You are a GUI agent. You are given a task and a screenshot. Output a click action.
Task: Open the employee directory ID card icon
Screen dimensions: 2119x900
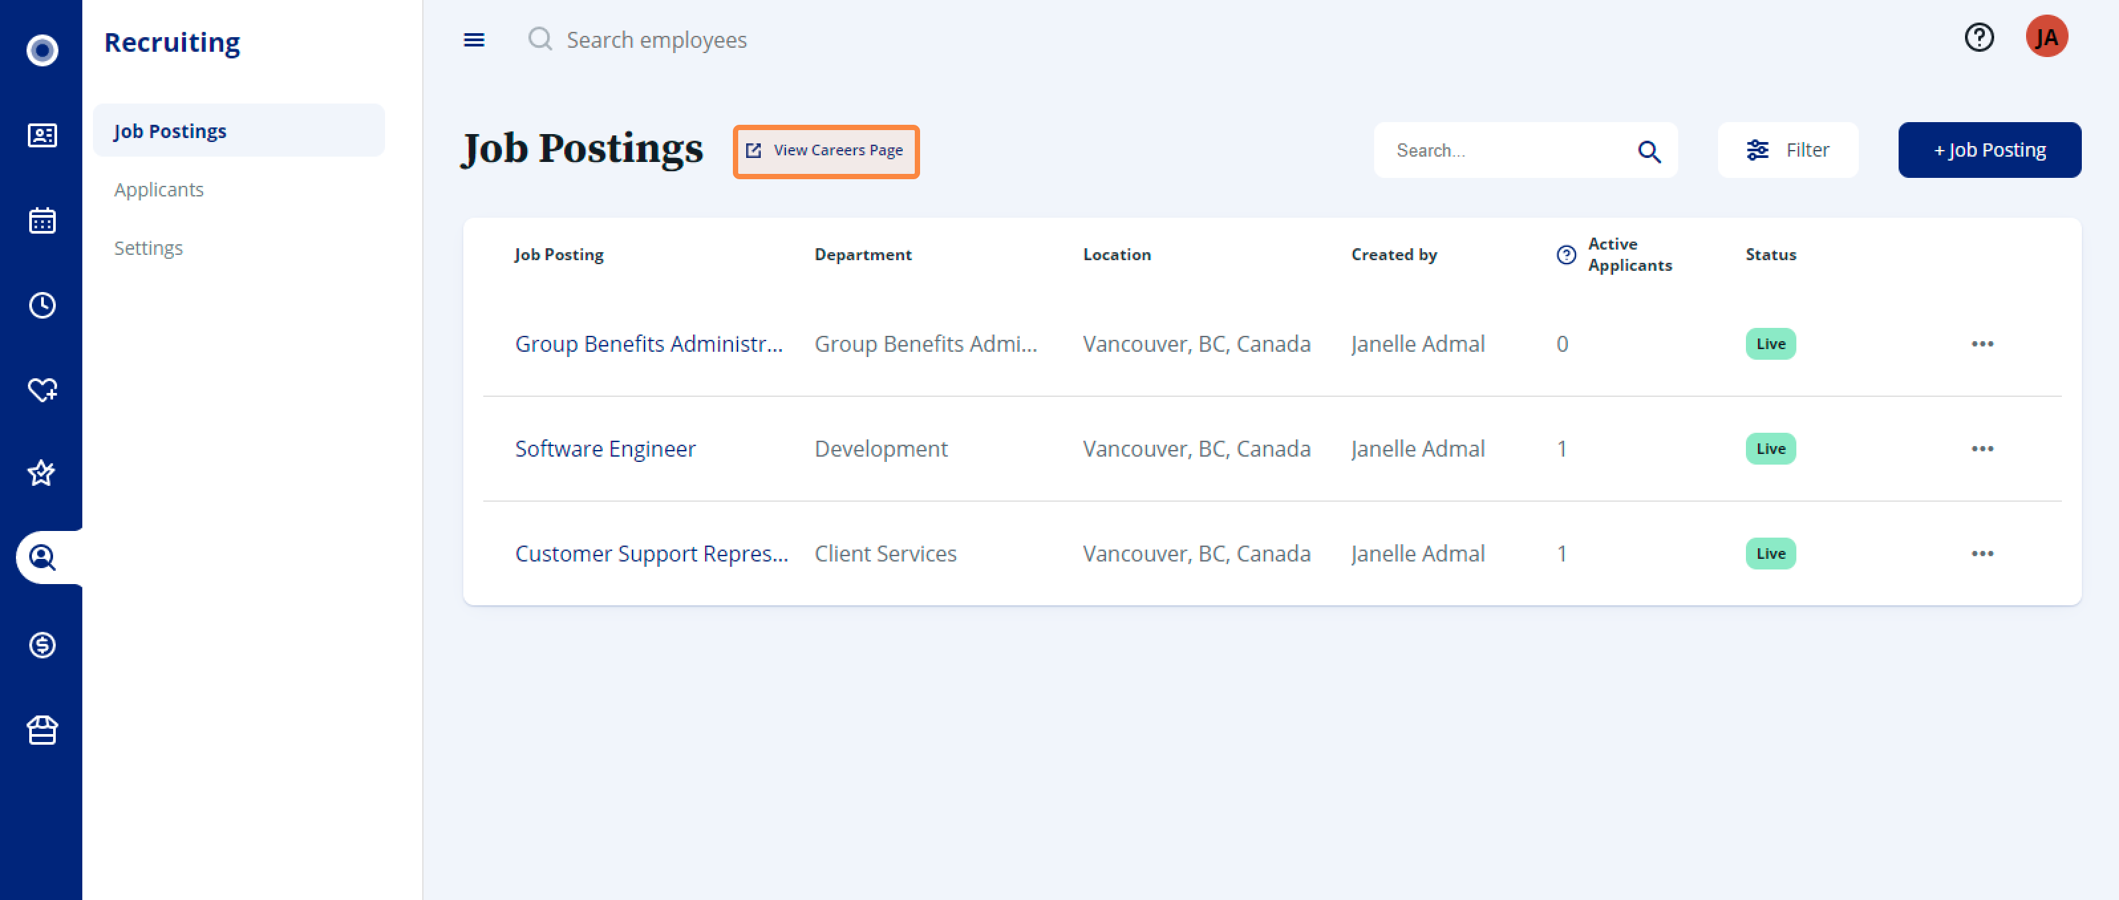pyautogui.click(x=42, y=136)
